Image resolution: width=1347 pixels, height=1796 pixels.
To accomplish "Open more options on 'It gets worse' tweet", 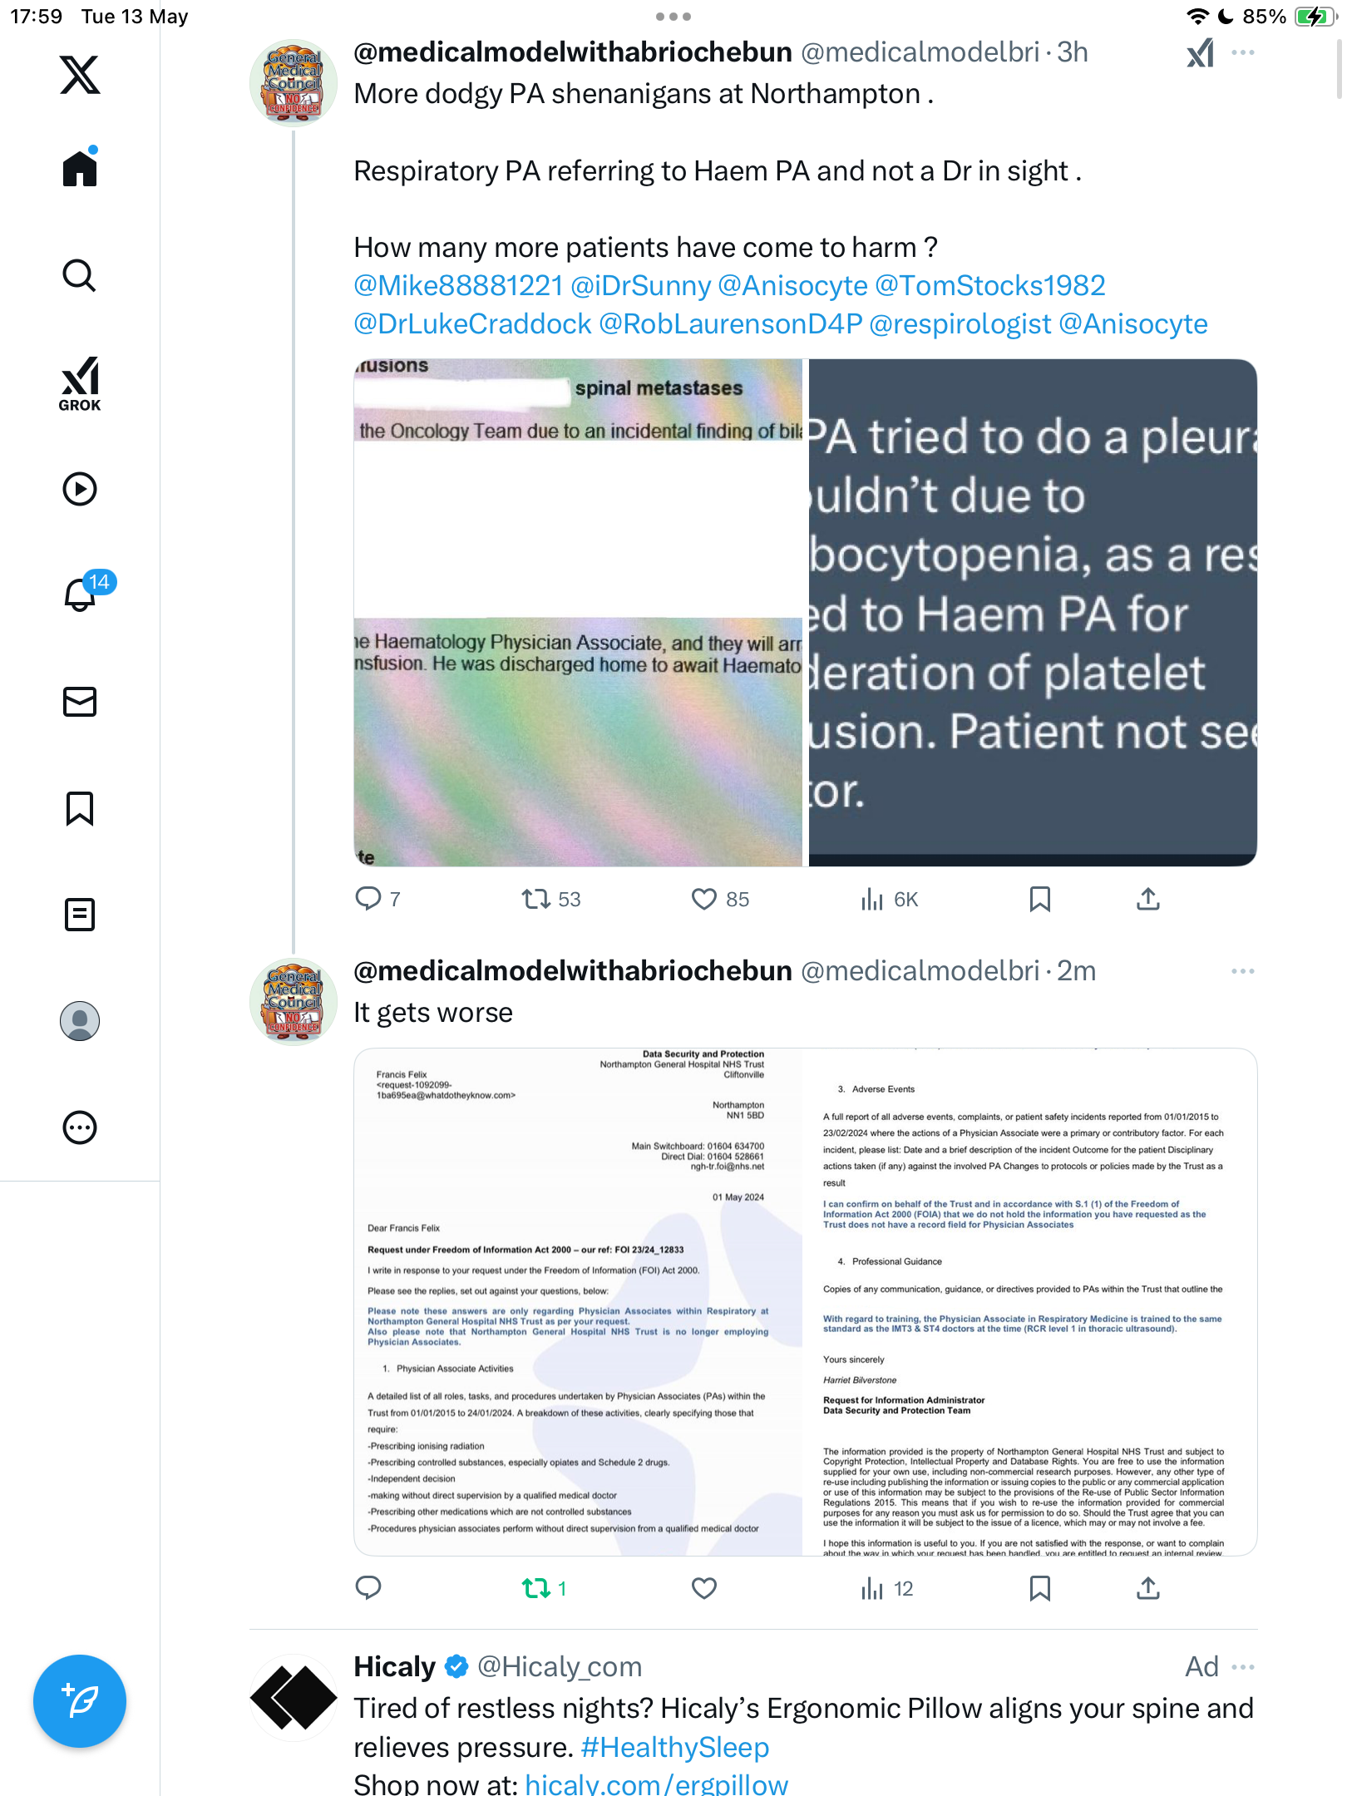I will tap(1242, 971).
